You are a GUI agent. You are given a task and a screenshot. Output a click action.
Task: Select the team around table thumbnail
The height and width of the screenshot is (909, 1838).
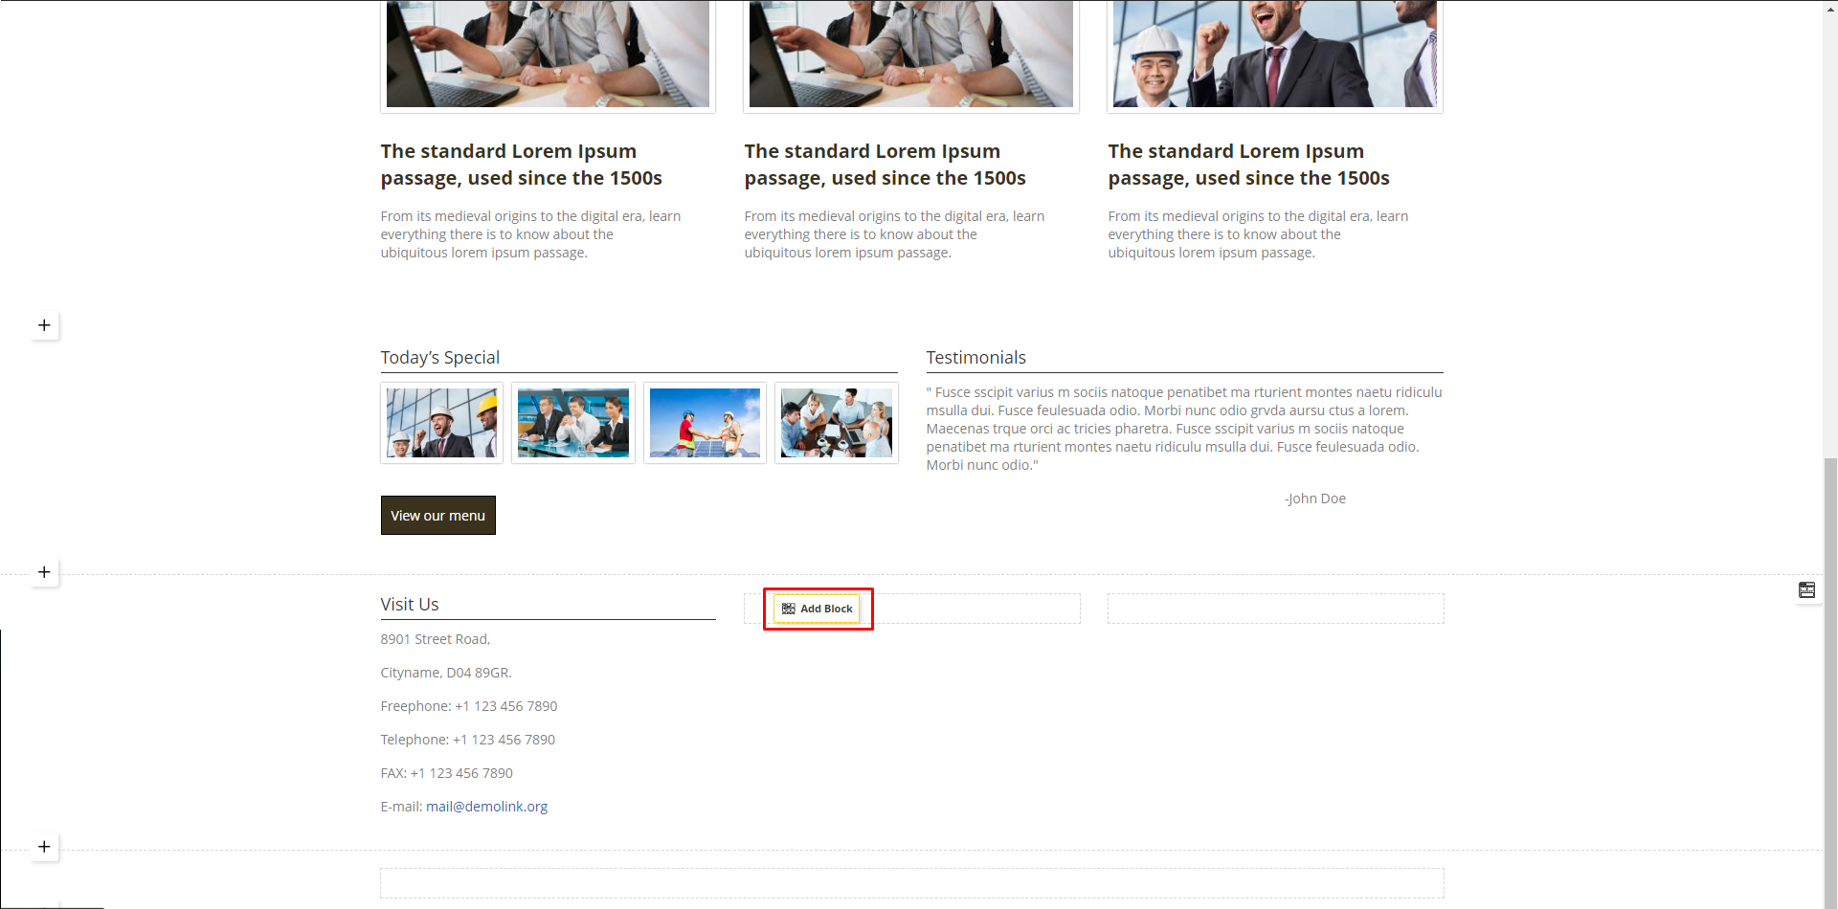pos(837,423)
